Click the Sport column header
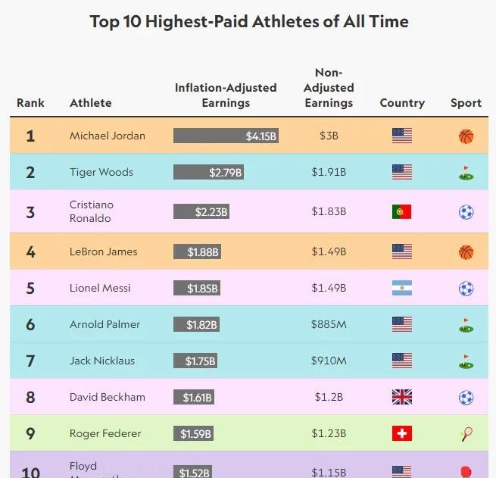Screen dimensions: 496x478 466,103
